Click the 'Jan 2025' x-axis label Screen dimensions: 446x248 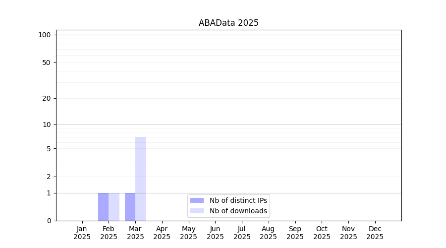(82, 233)
